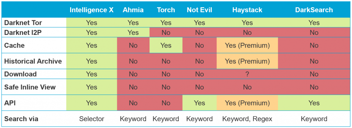Click Ahmia's Yes cell in Darknet I2P row

(x=133, y=33)
